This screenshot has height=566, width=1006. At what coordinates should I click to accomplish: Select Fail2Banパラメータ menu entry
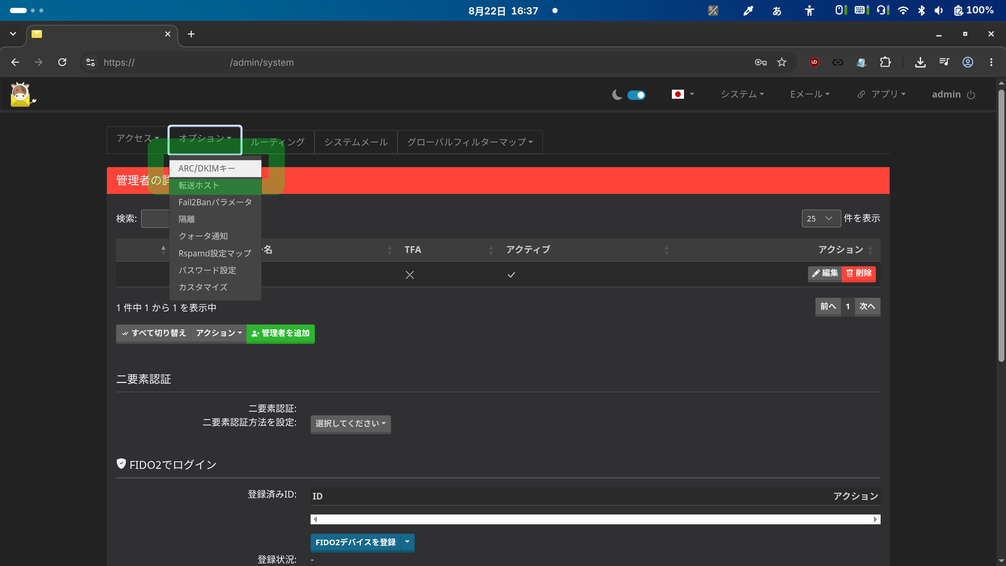[x=215, y=202]
